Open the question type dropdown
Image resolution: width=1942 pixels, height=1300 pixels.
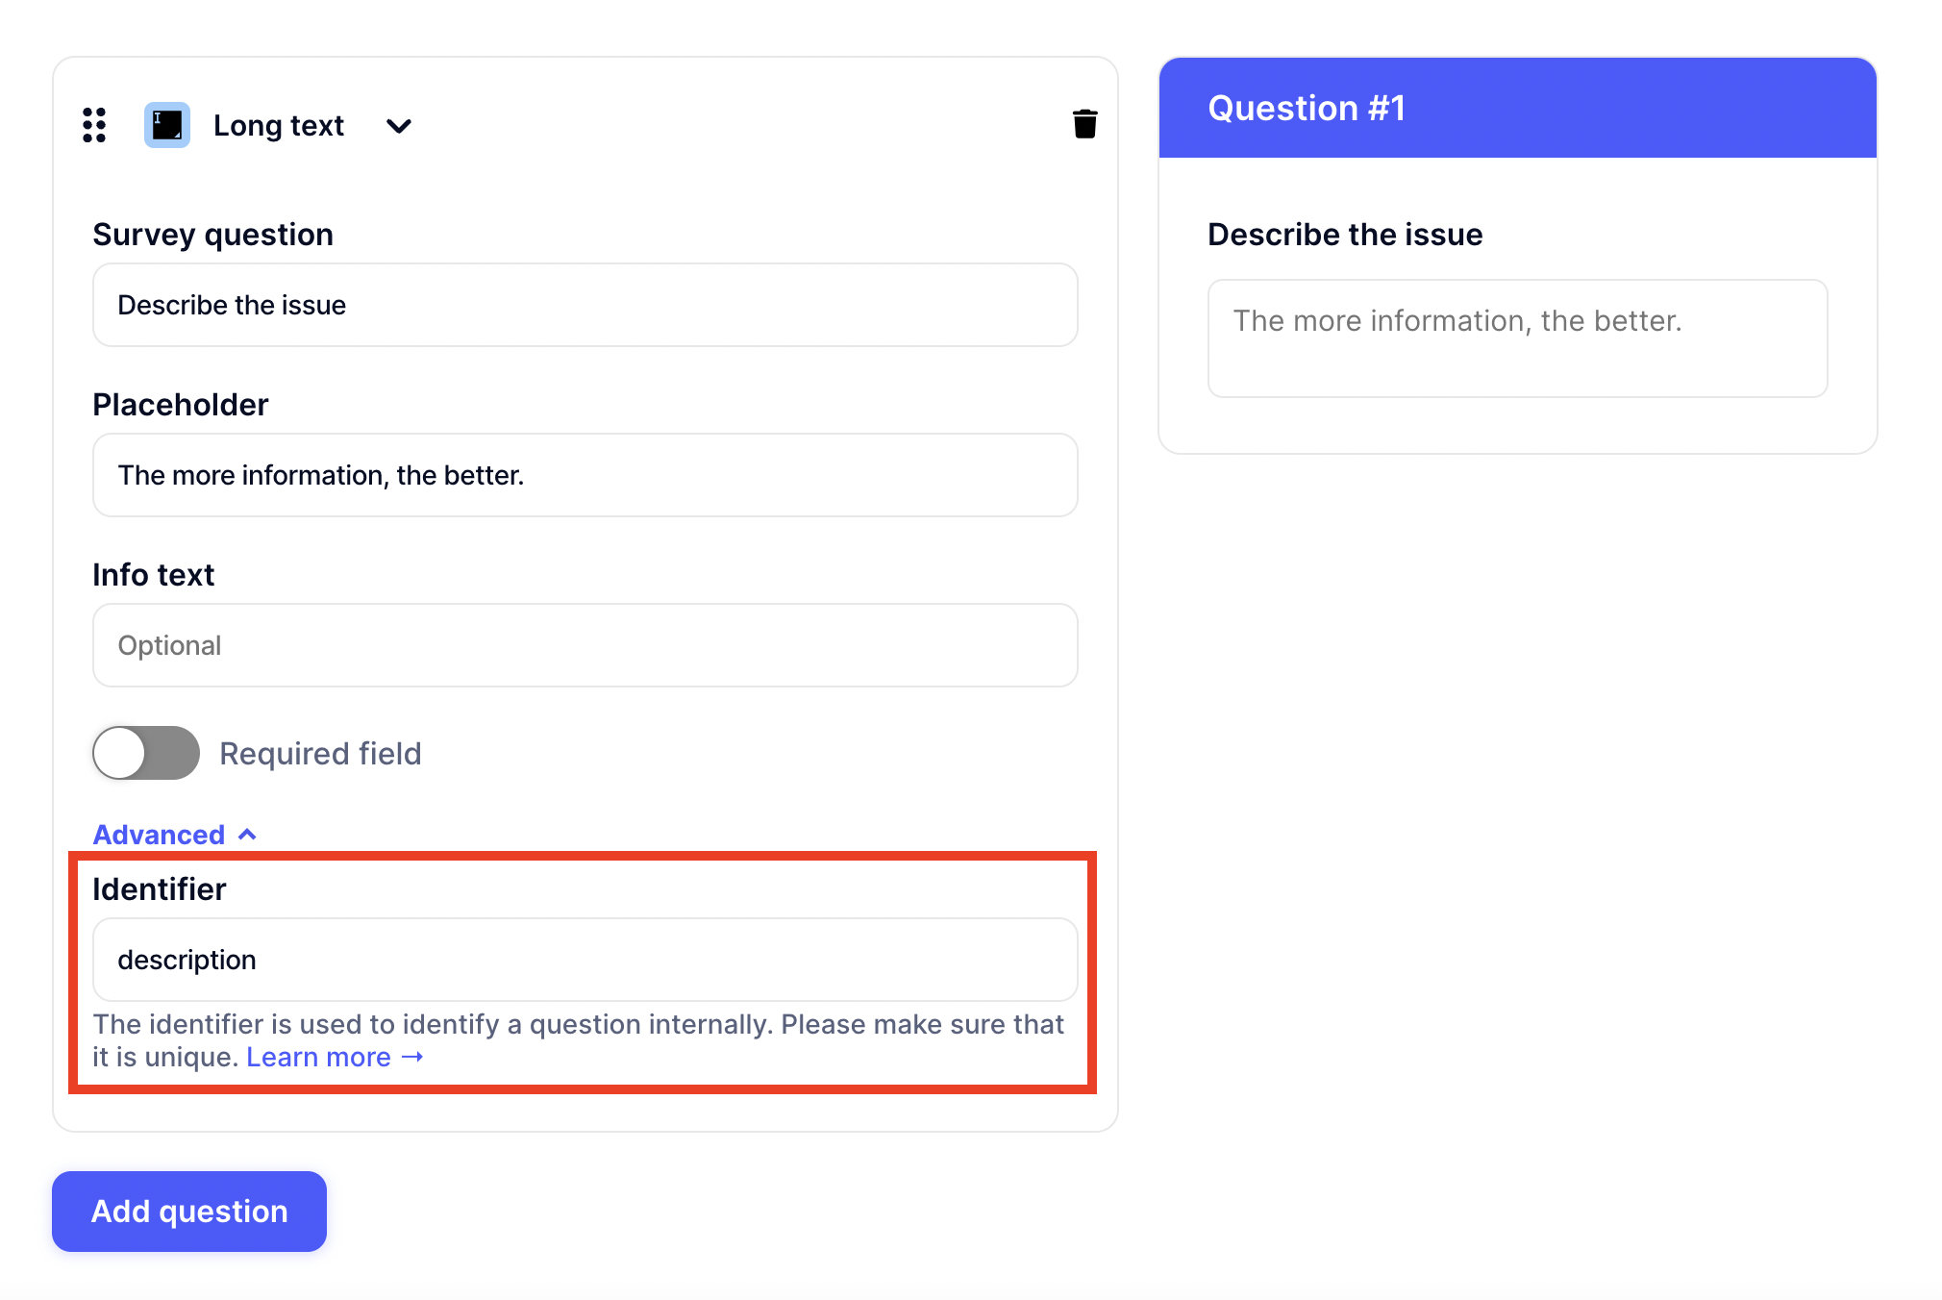[398, 126]
